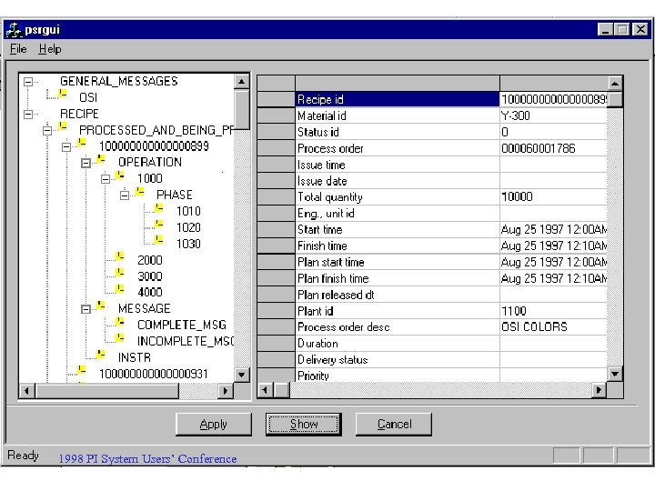Click the flag icon beside operation 1000
The image size is (655, 491).
pyautogui.click(x=120, y=175)
